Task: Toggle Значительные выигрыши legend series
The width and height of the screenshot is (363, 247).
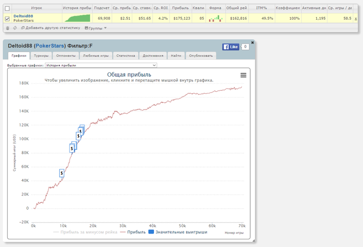Action: 178,232
